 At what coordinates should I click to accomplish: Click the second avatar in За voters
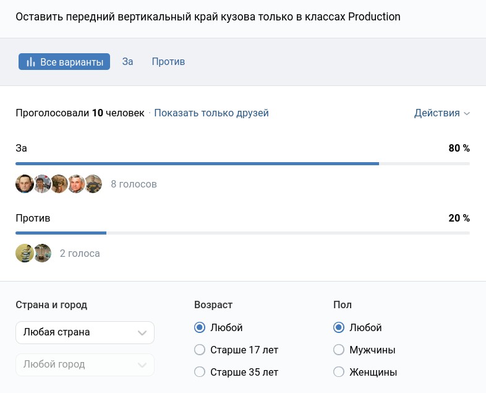pyautogui.click(x=41, y=184)
